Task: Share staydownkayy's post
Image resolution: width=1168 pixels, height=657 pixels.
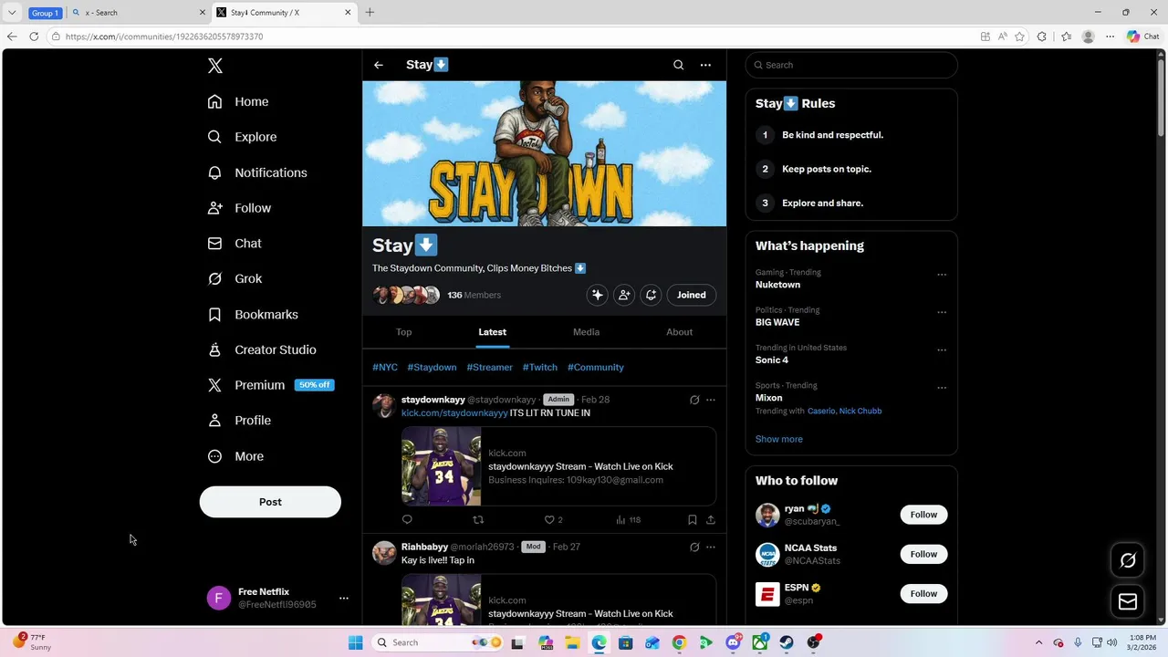Action: pos(710,519)
